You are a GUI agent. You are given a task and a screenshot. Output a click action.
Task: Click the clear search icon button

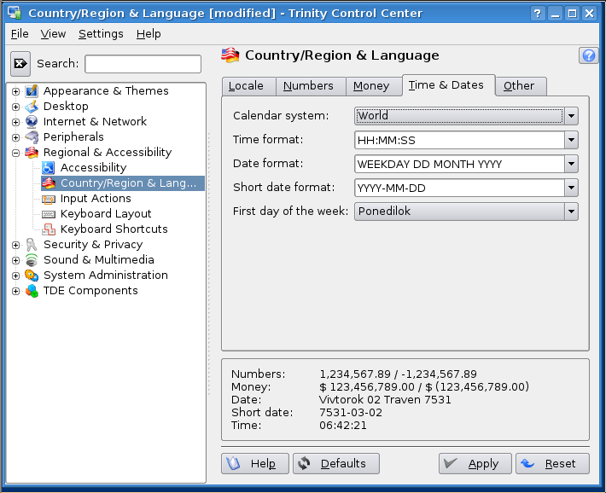pos(20,64)
